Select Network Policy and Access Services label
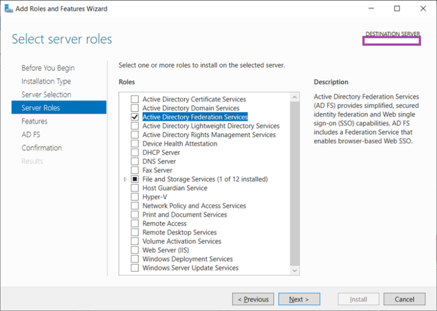 (194, 206)
